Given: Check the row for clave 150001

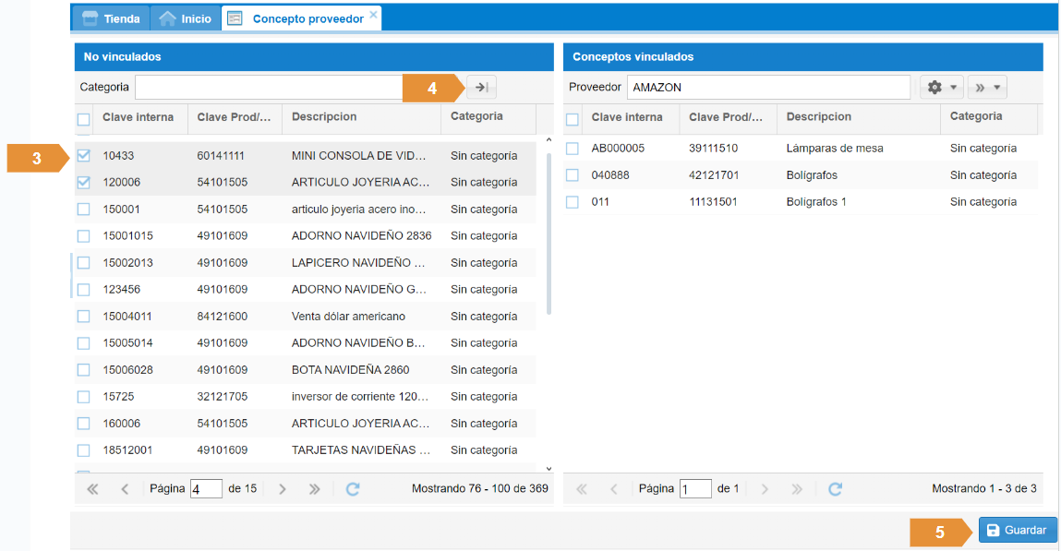Looking at the screenshot, I should (x=84, y=210).
